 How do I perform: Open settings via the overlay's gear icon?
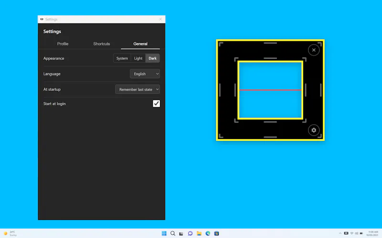tap(314, 130)
